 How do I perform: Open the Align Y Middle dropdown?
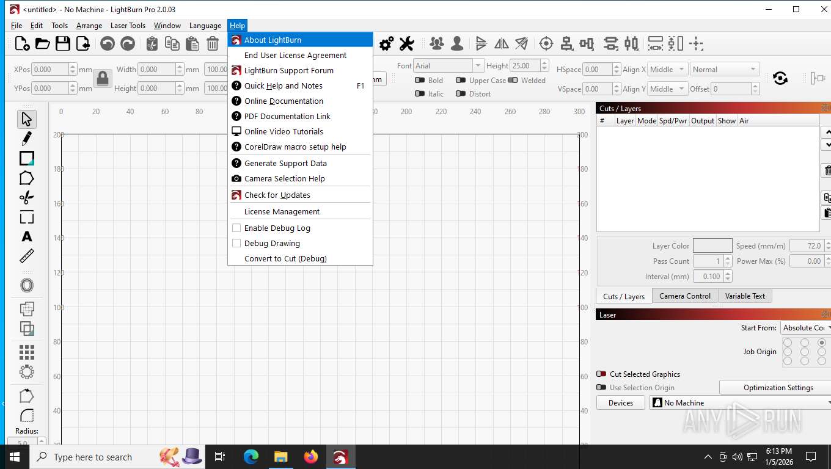click(668, 89)
